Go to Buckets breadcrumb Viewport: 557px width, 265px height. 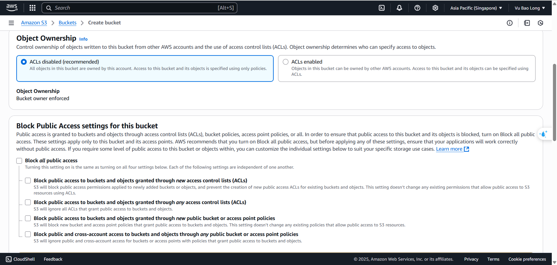[67, 23]
